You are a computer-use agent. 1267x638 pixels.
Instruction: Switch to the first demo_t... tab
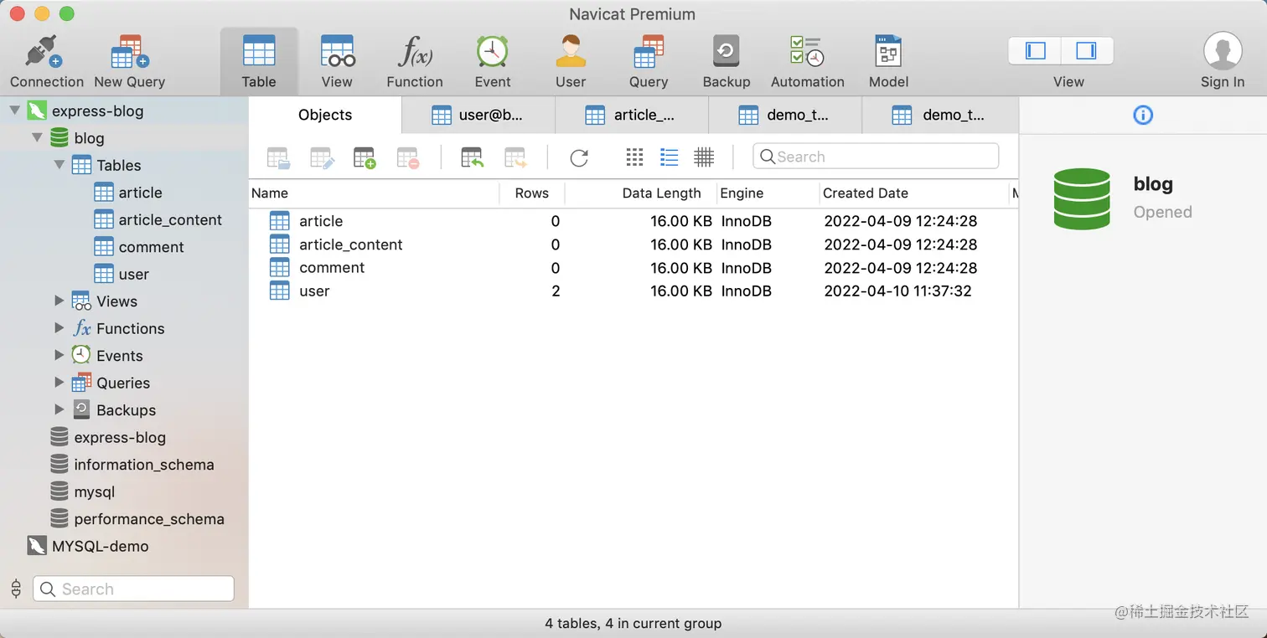tap(785, 116)
